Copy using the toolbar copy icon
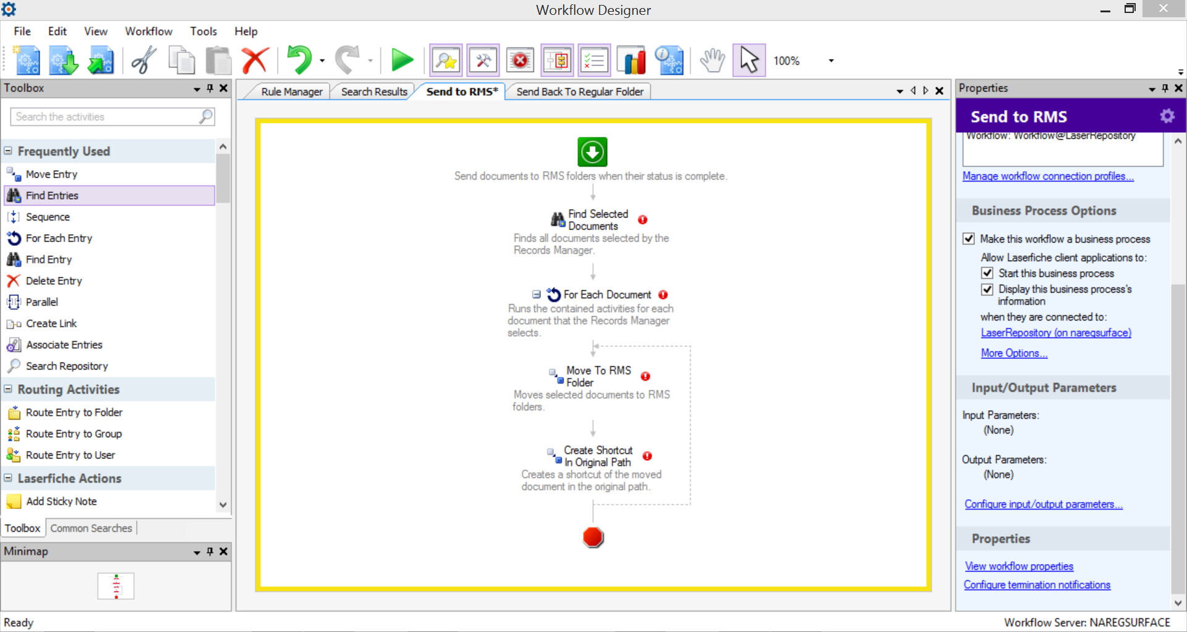Viewport: 1187px width, 632px height. pyautogui.click(x=181, y=61)
